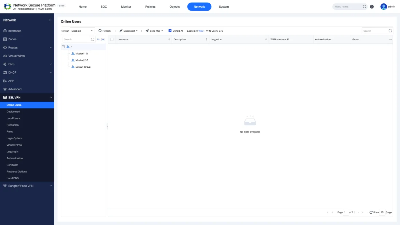Click the tree view icon beside group search
This screenshot has height=225, width=400.
click(x=99, y=39)
